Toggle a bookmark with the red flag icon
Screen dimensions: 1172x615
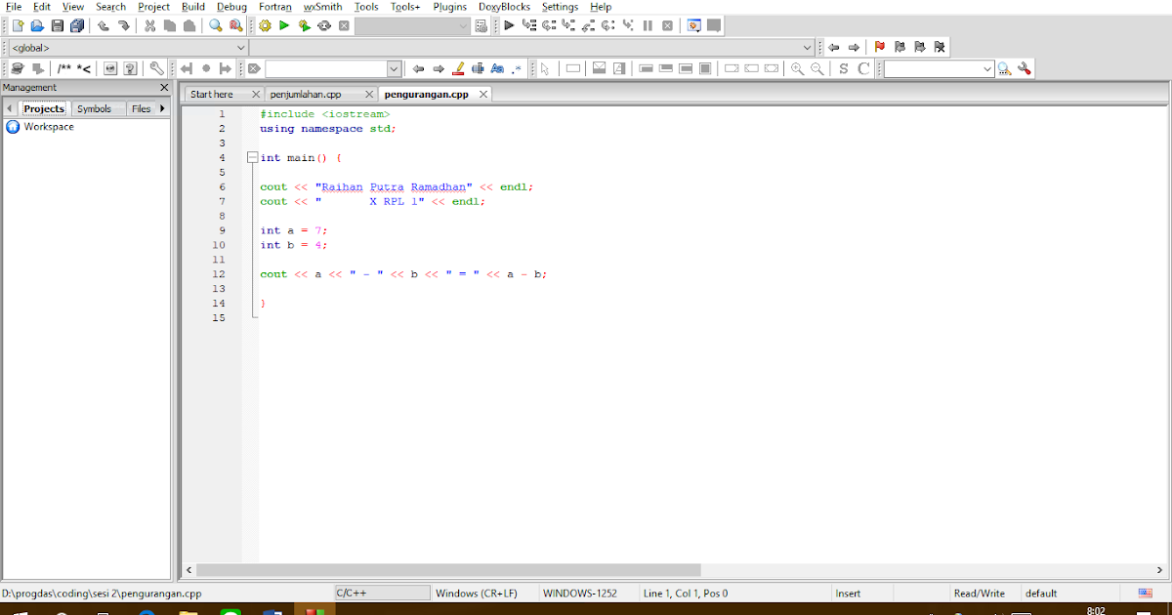(x=880, y=46)
